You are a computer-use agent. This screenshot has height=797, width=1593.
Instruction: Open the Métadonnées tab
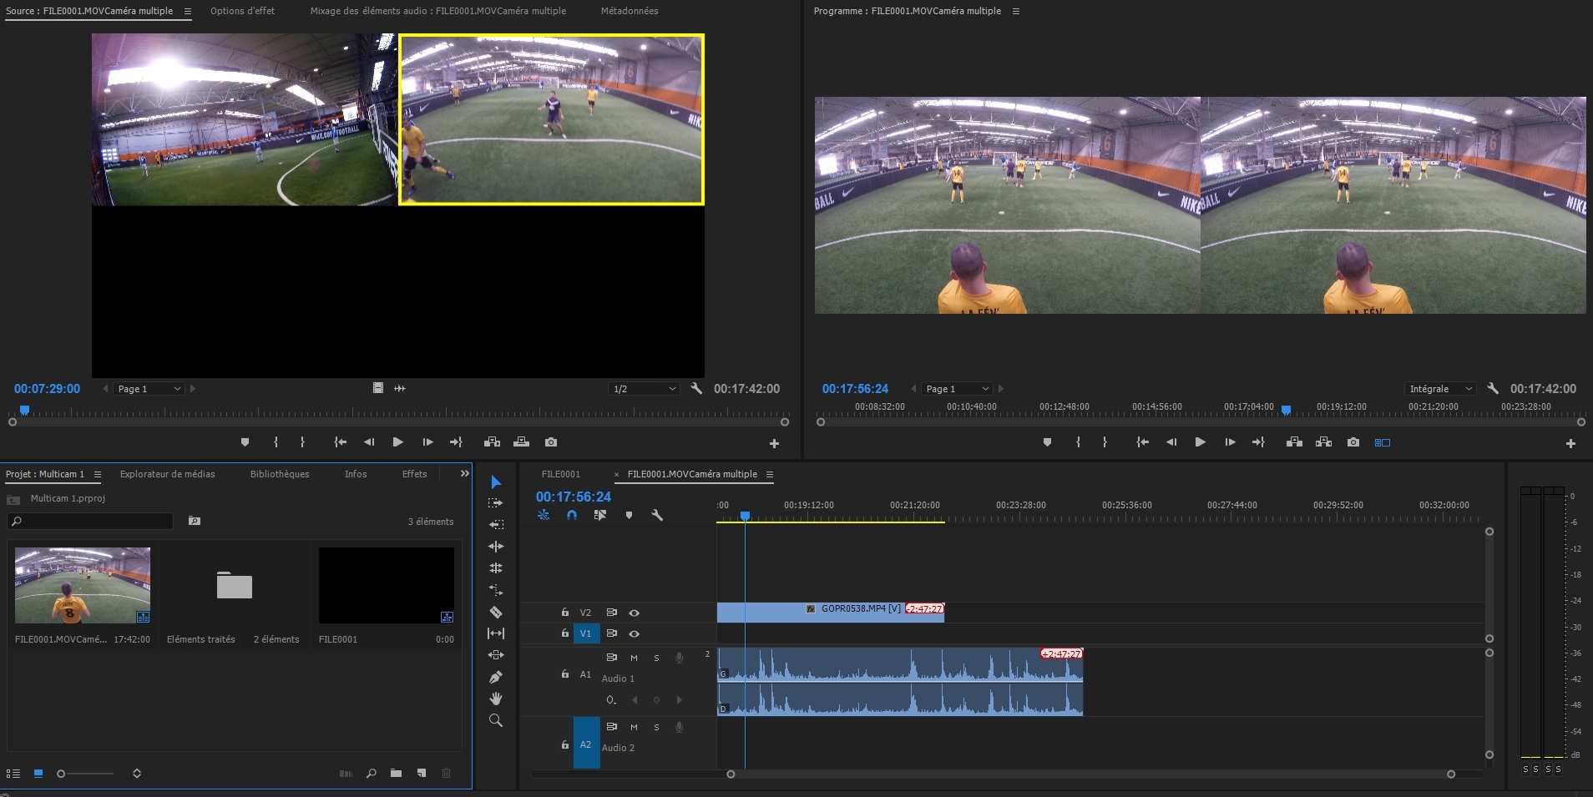(630, 11)
